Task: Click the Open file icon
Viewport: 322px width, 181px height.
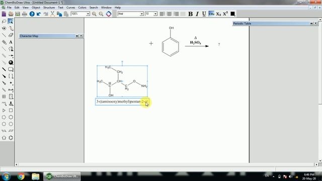Action: coord(11,14)
